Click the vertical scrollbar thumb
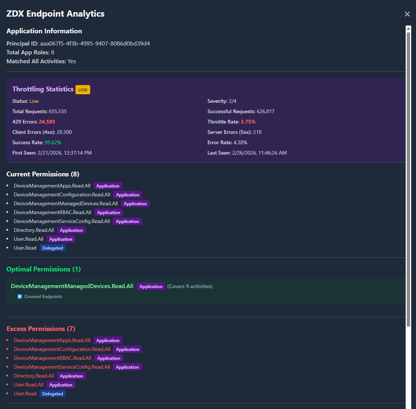Viewport: 416px width, 409px height. click(x=408, y=178)
